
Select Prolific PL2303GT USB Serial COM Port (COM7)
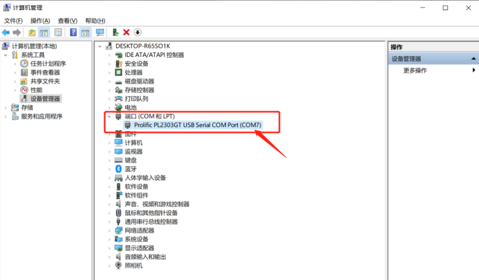[198, 125]
